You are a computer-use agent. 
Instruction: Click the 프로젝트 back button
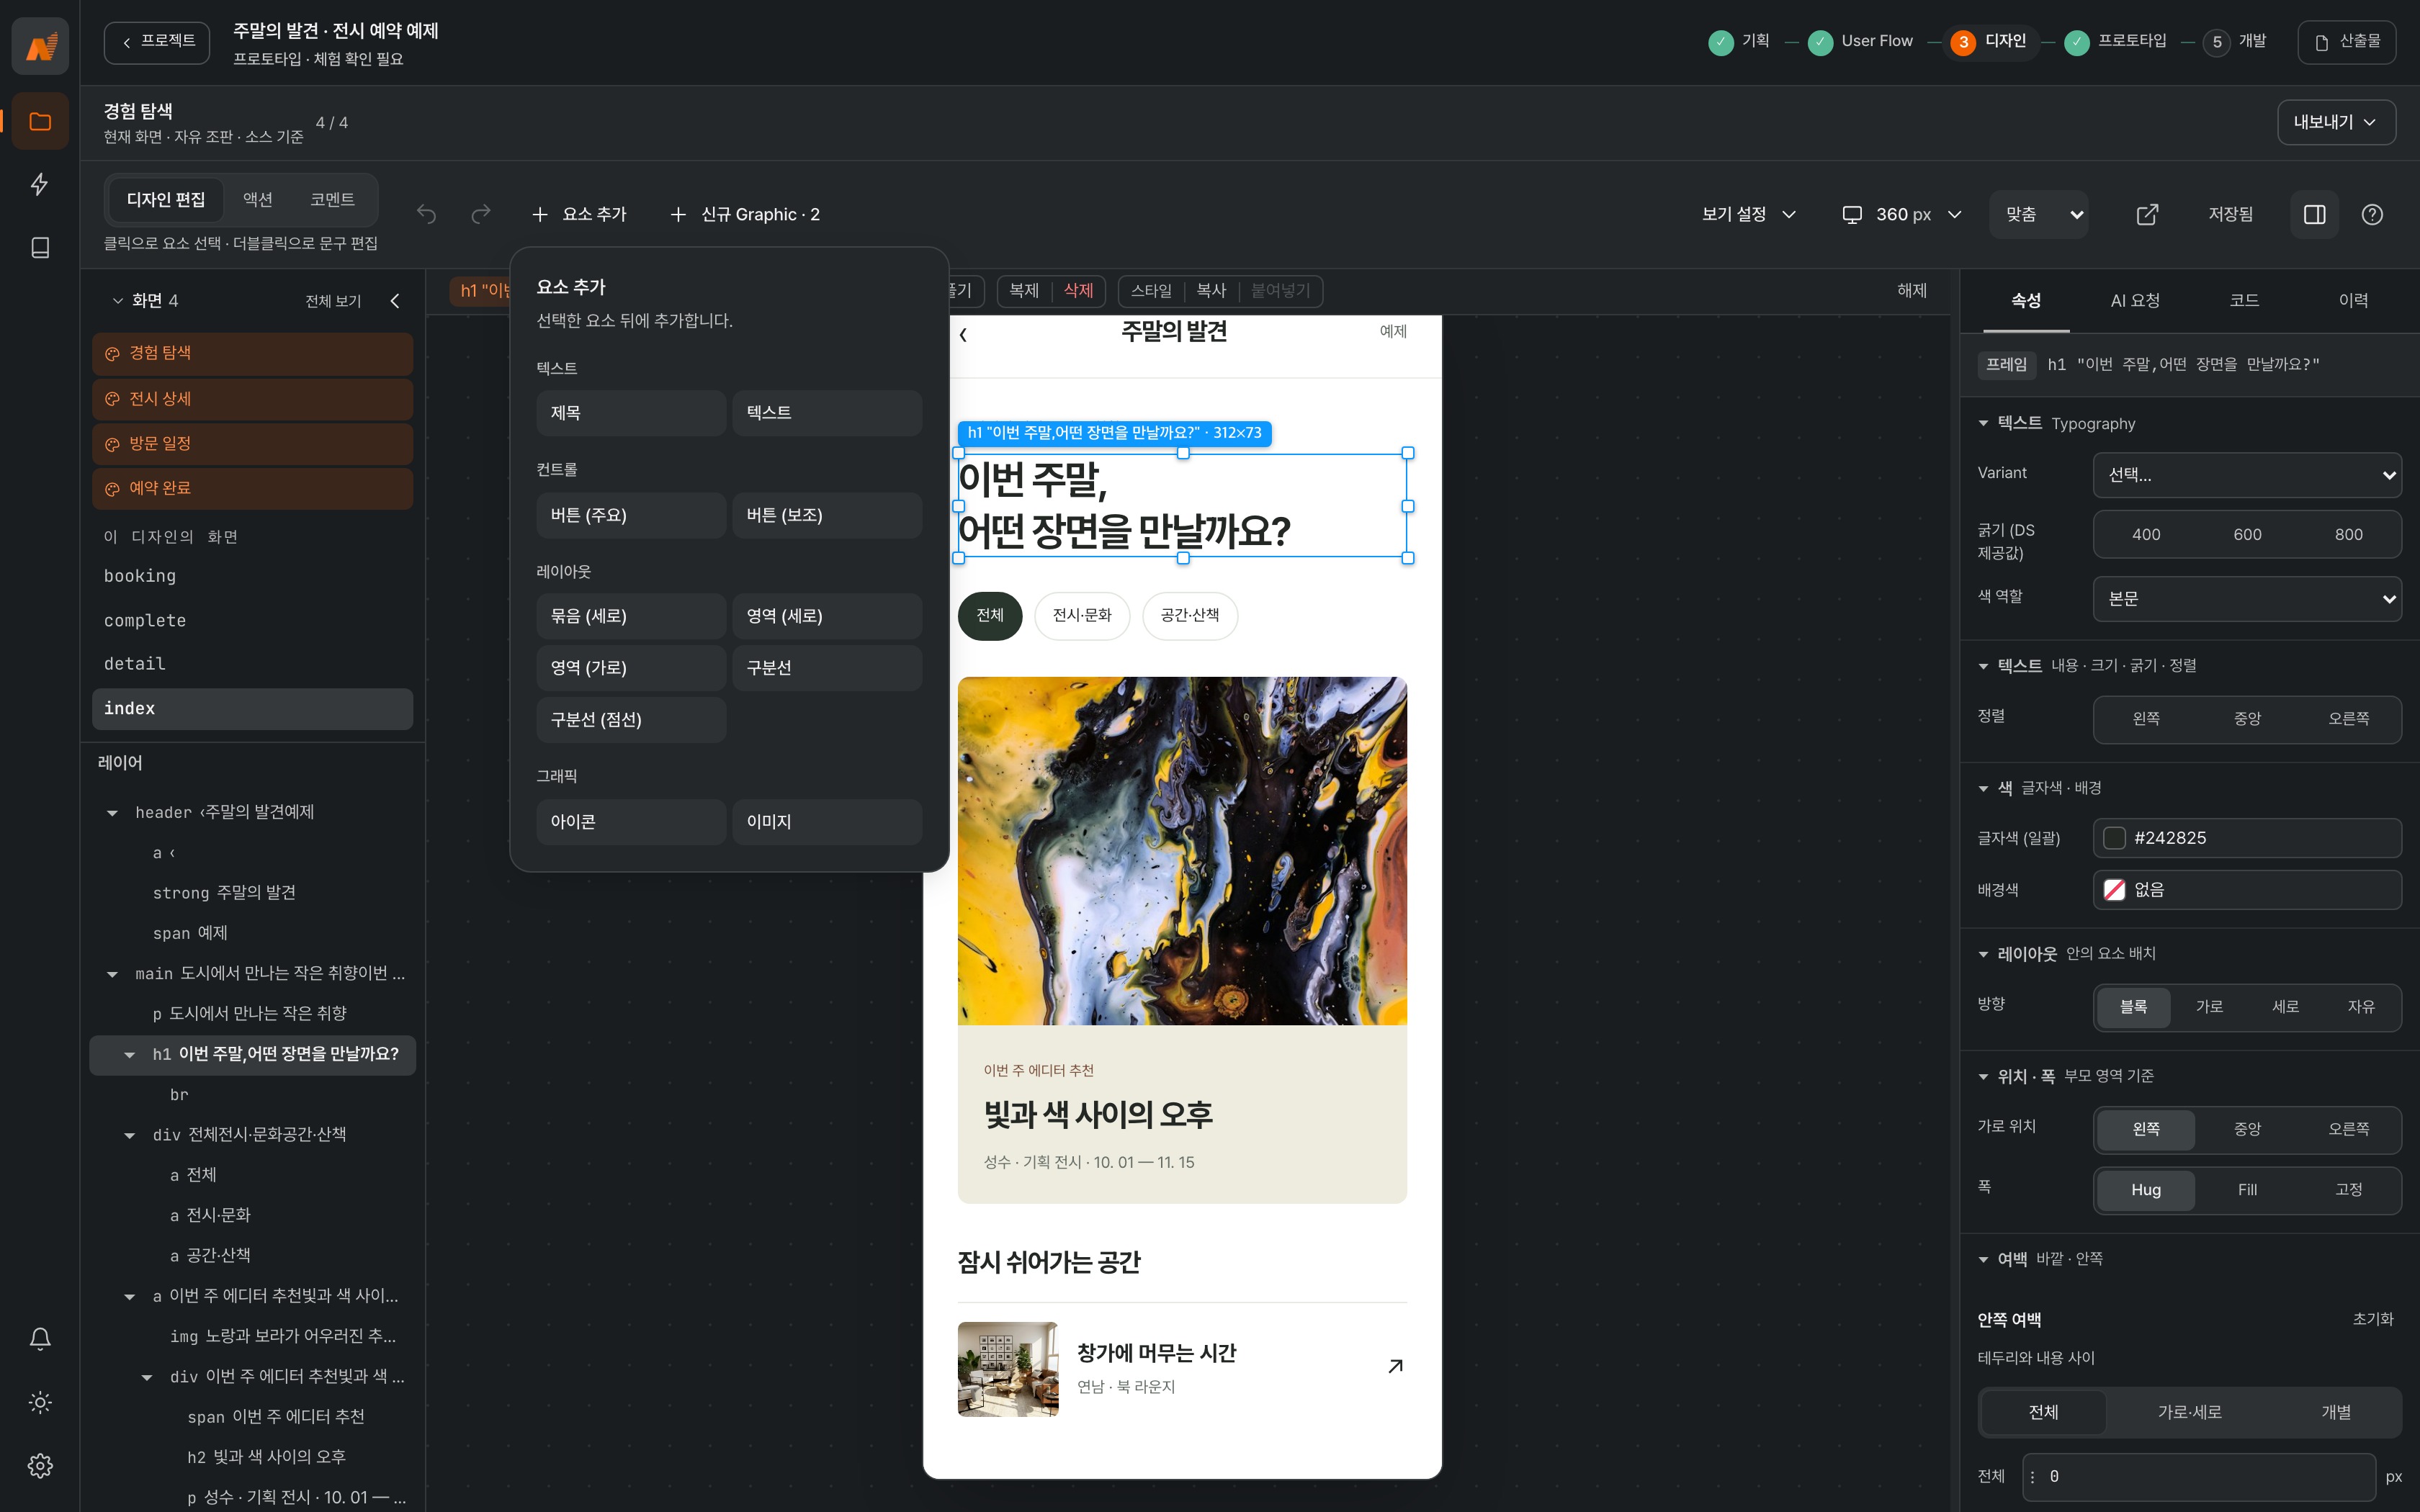click(x=157, y=42)
